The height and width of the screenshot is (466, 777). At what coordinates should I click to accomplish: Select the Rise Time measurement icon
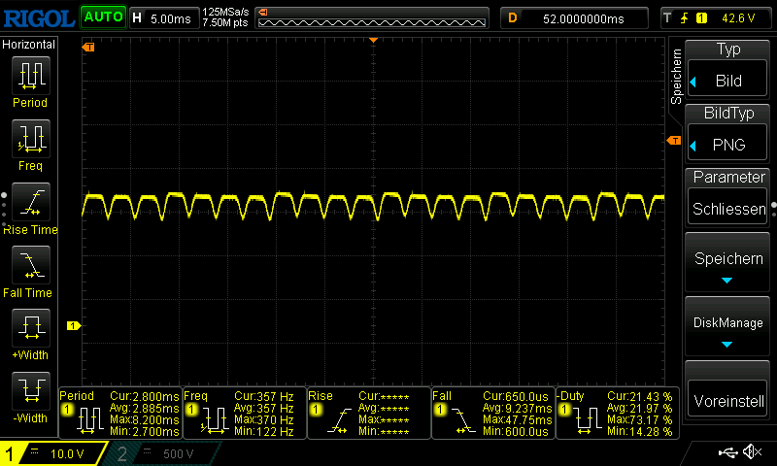tap(31, 202)
